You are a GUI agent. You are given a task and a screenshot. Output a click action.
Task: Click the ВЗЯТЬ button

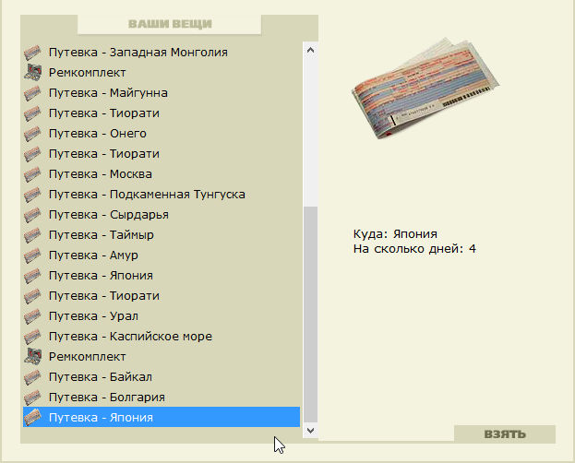coord(505,434)
